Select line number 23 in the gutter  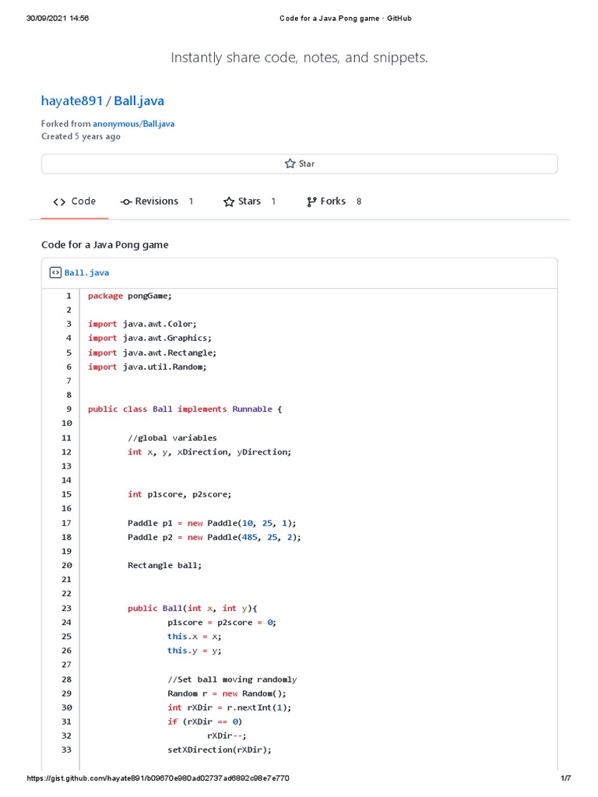tap(66, 608)
